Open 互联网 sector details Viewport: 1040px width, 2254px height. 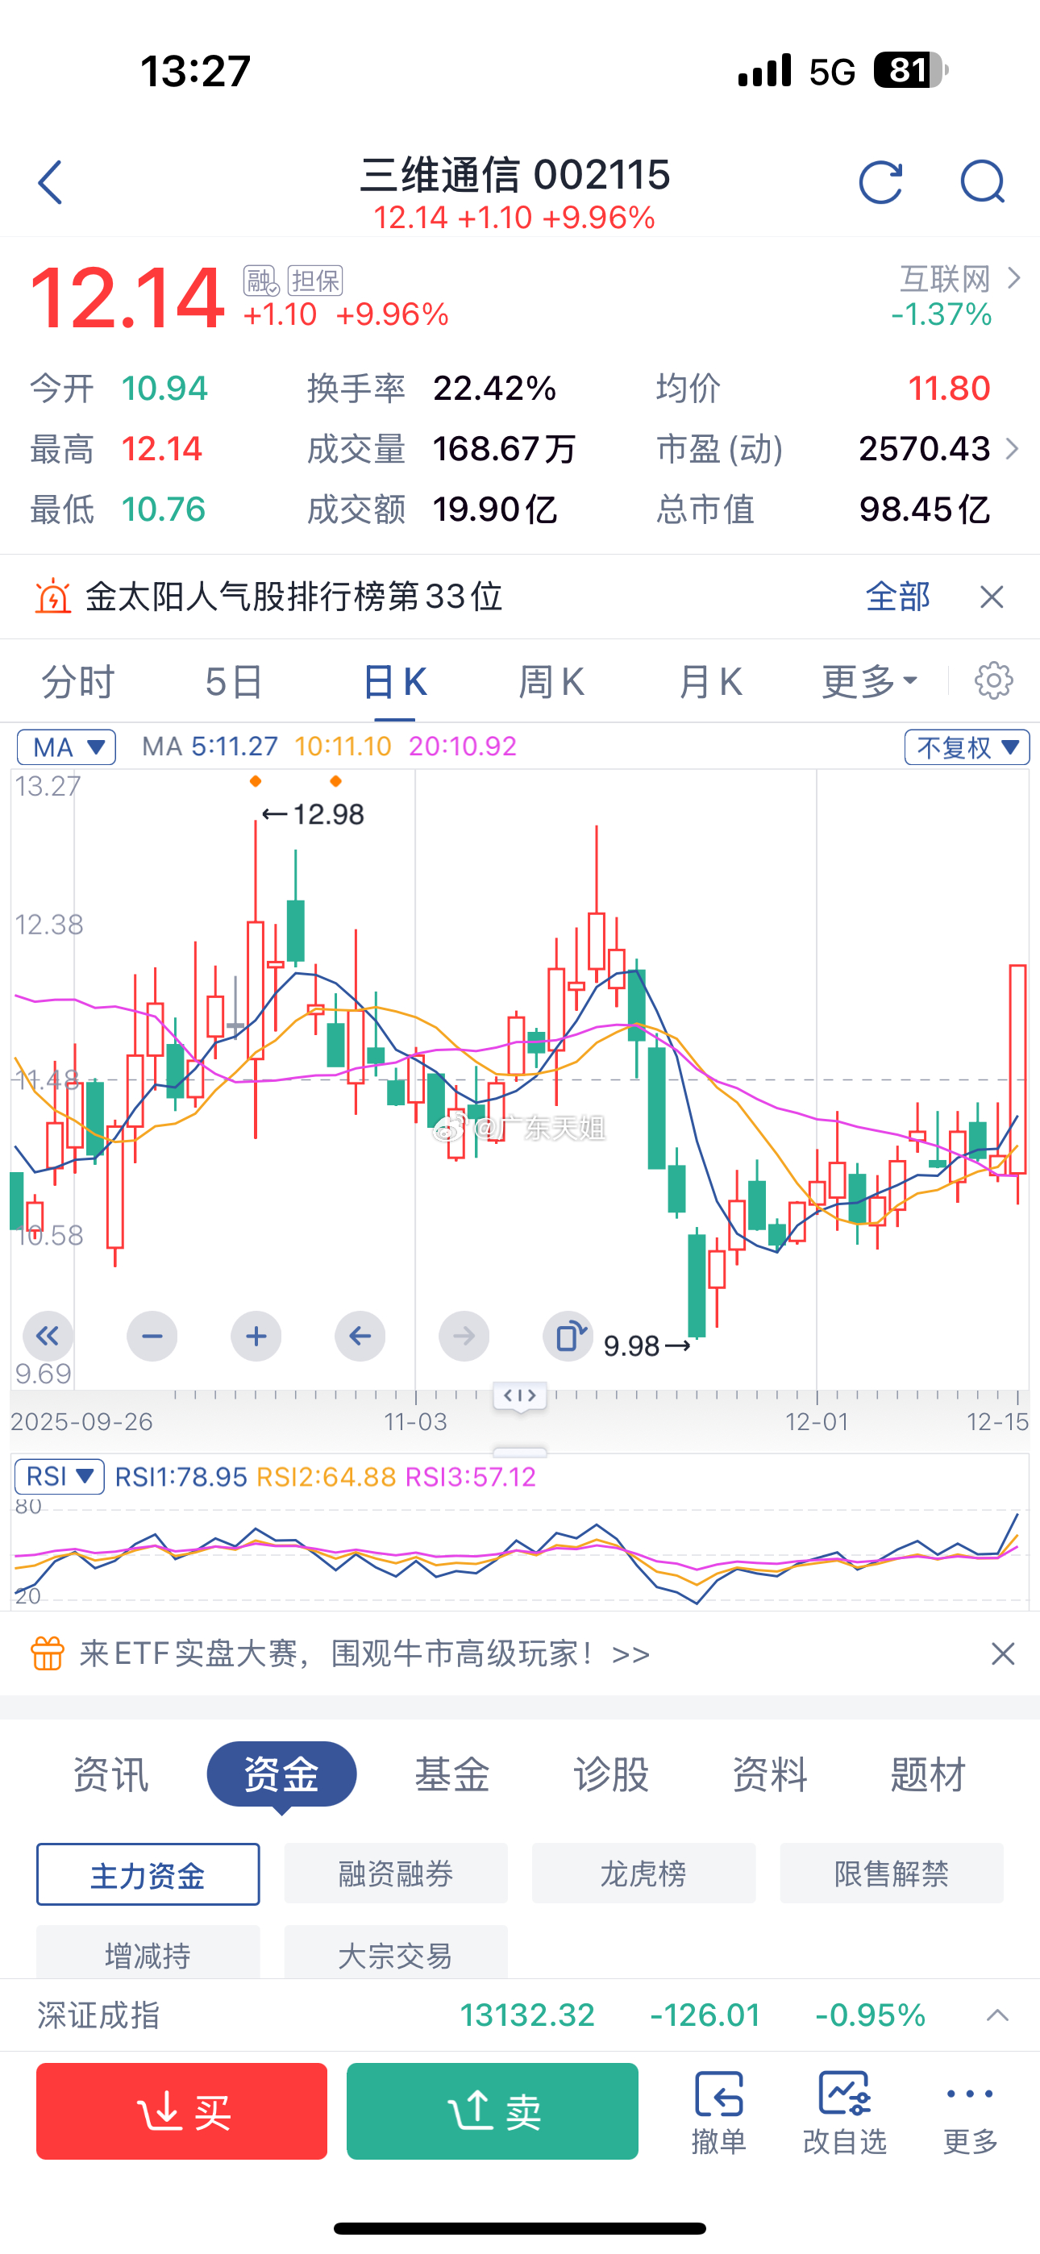[x=959, y=279]
